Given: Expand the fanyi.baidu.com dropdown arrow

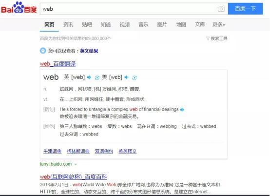Looking at the screenshot, I should [76, 164].
